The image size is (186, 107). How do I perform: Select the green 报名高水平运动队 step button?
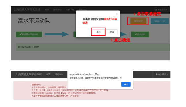(29, 34)
